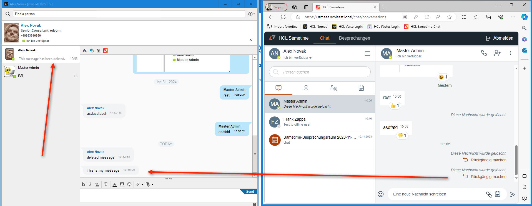Open HCL iNotes Login bookmark
This screenshot has height=206, width=532.
pos(383,27)
